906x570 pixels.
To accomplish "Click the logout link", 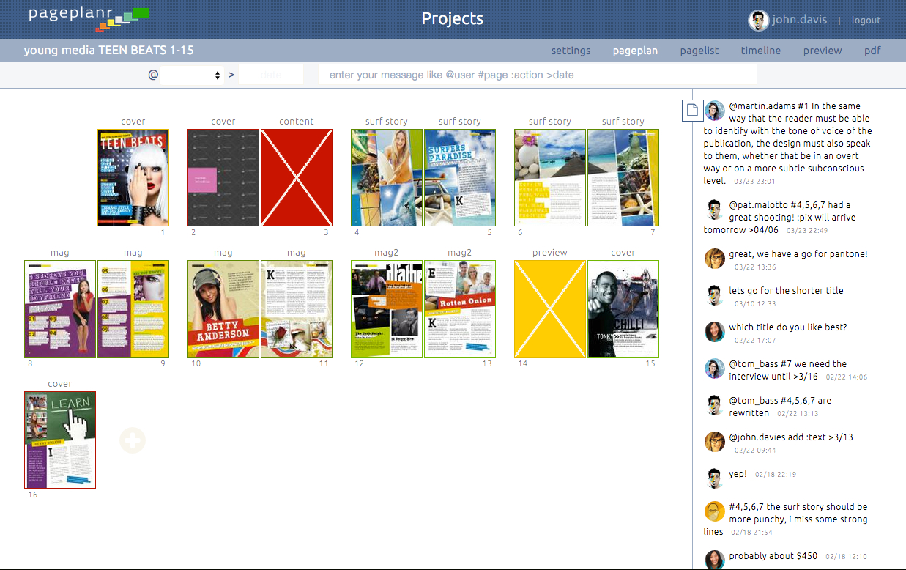I will [x=866, y=21].
